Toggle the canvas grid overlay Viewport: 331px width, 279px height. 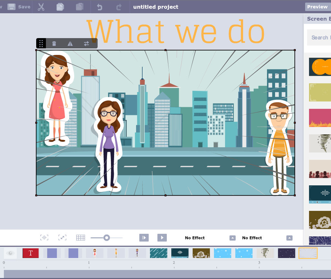[x=80, y=238]
